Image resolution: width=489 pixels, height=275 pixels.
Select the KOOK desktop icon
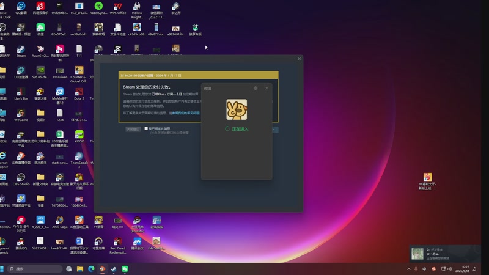click(79, 136)
